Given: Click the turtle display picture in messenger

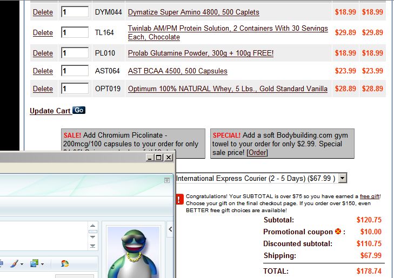Looking at the screenshot, I should 133,252.
